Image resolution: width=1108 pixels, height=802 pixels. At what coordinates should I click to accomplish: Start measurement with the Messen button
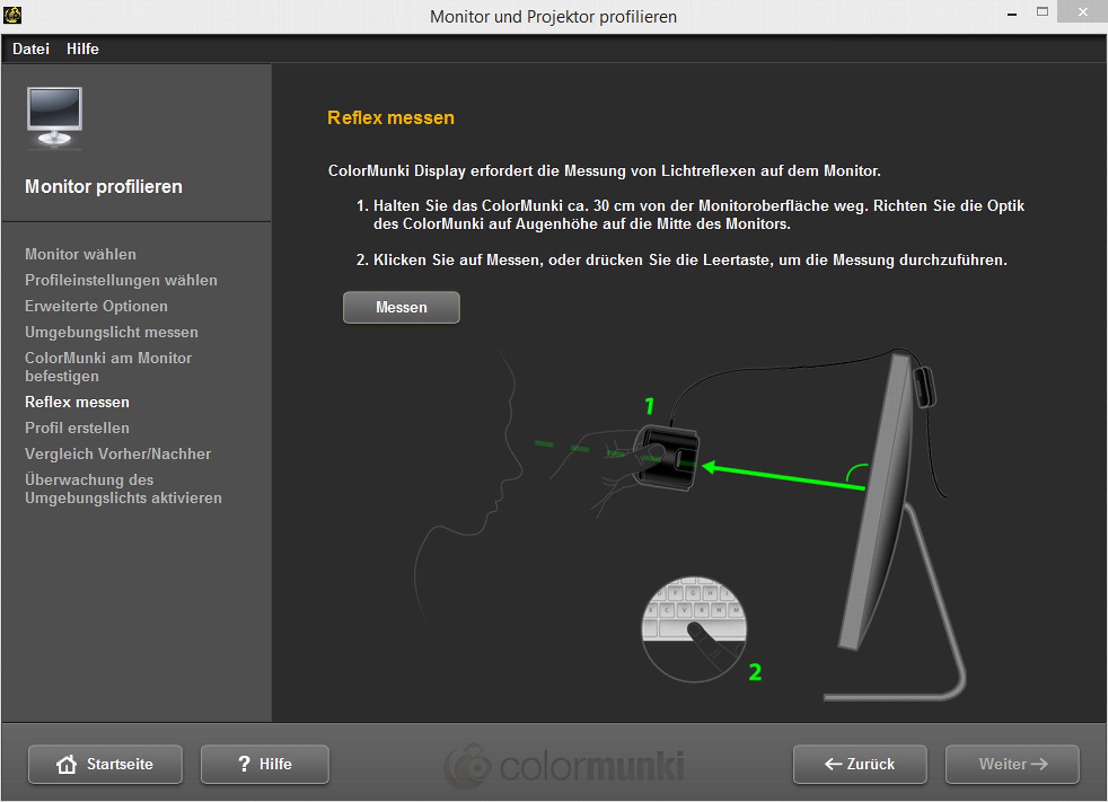[x=401, y=307]
